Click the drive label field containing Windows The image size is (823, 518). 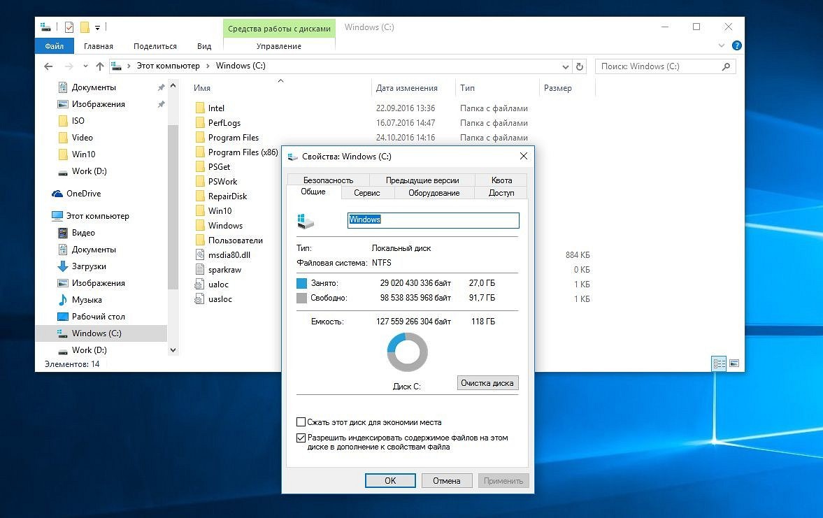point(433,220)
